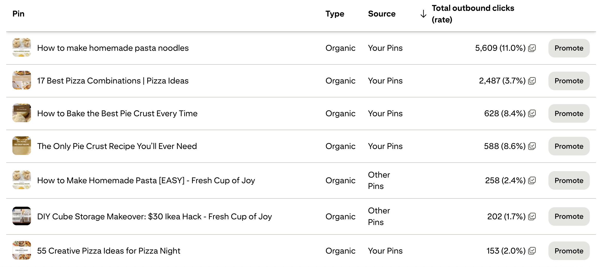Click the pizza night pin thumbnail
This screenshot has width=597, height=267.
coord(21,250)
